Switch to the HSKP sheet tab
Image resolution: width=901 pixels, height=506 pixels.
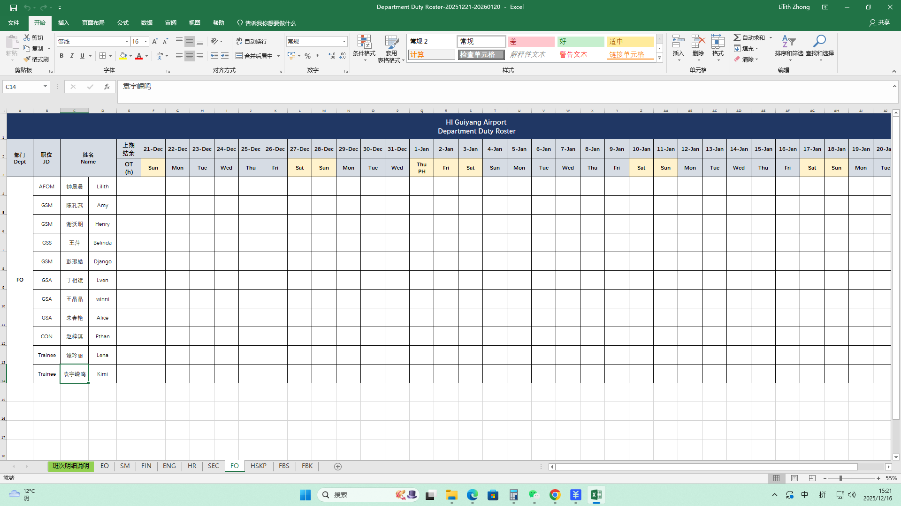[x=258, y=466]
